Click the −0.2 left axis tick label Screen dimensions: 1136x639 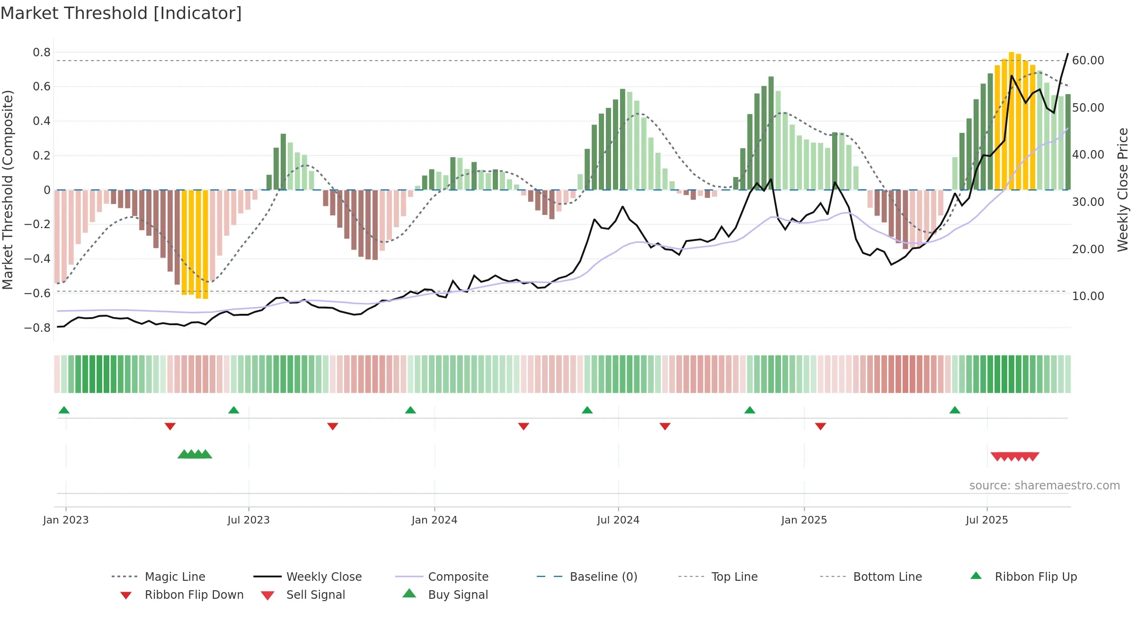[37, 224]
